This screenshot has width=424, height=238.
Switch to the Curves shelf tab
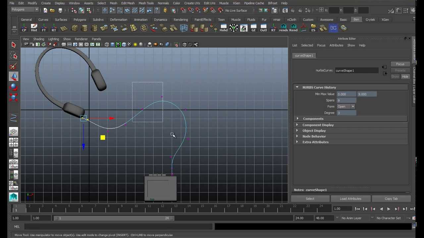point(43,20)
